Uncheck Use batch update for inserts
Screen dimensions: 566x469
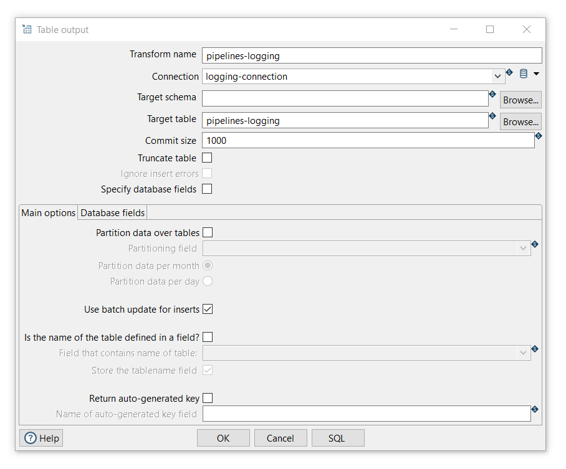point(208,309)
